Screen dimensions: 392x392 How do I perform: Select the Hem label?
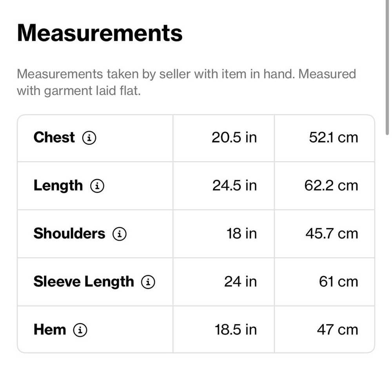click(x=50, y=330)
